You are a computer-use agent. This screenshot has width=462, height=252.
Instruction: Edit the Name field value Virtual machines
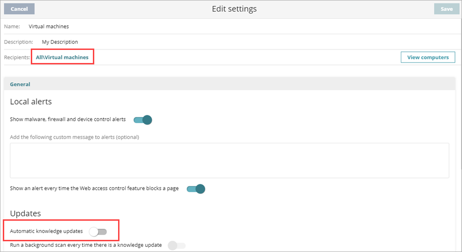tap(49, 27)
